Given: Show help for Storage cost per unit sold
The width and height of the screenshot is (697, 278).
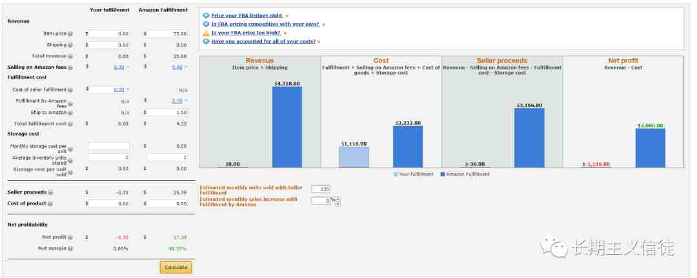Looking at the screenshot, I should pyautogui.click(x=70, y=172).
